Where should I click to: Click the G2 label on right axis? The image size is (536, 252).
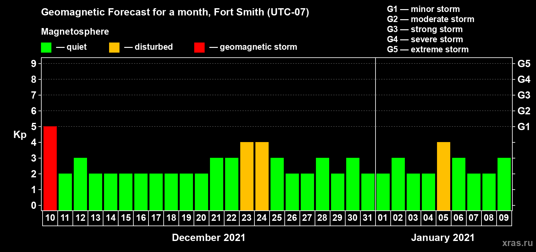pyautogui.click(x=524, y=111)
